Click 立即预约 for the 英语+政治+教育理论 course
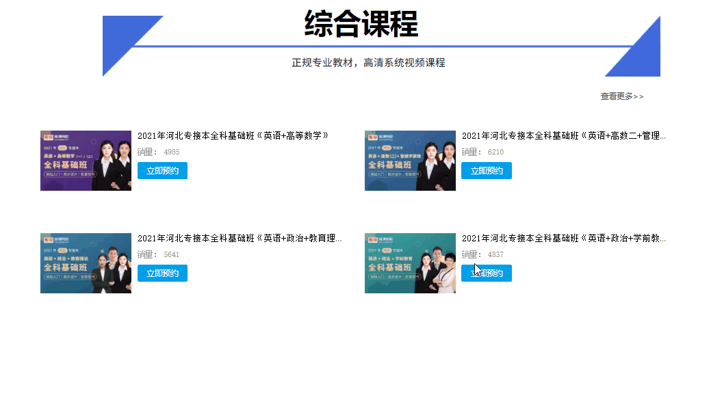This screenshot has width=722, height=400. tap(162, 273)
